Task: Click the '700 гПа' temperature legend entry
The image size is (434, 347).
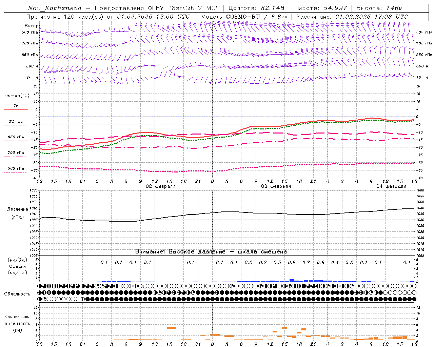Action: 16,153
